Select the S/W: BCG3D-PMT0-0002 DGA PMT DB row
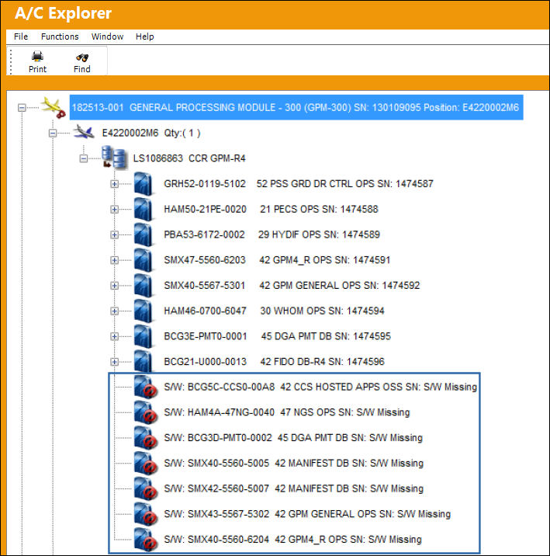Image resolution: width=550 pixels, height=556 pixels. pyautogui.click(x=293, y=438)
